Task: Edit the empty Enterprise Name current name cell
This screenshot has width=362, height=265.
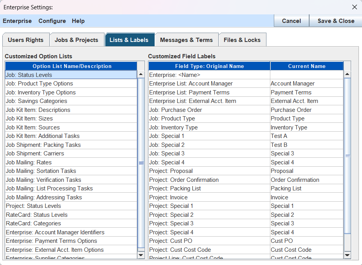Action: coord(306,75)
